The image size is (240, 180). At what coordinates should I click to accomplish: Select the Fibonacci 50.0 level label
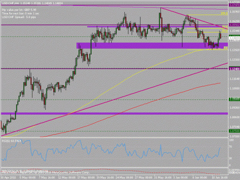point(225,31)
